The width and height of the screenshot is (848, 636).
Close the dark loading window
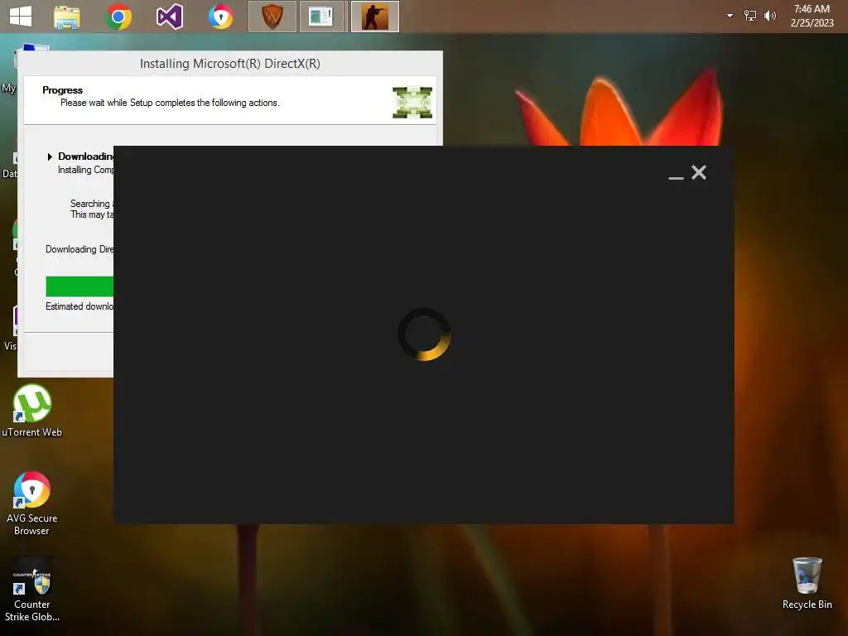coord(699,172)
